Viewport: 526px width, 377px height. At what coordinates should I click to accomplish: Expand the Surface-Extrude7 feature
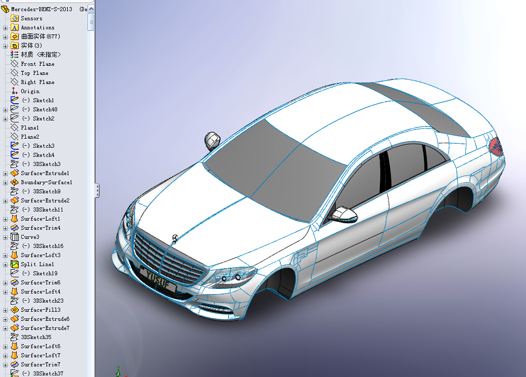[x=6, y=328]
